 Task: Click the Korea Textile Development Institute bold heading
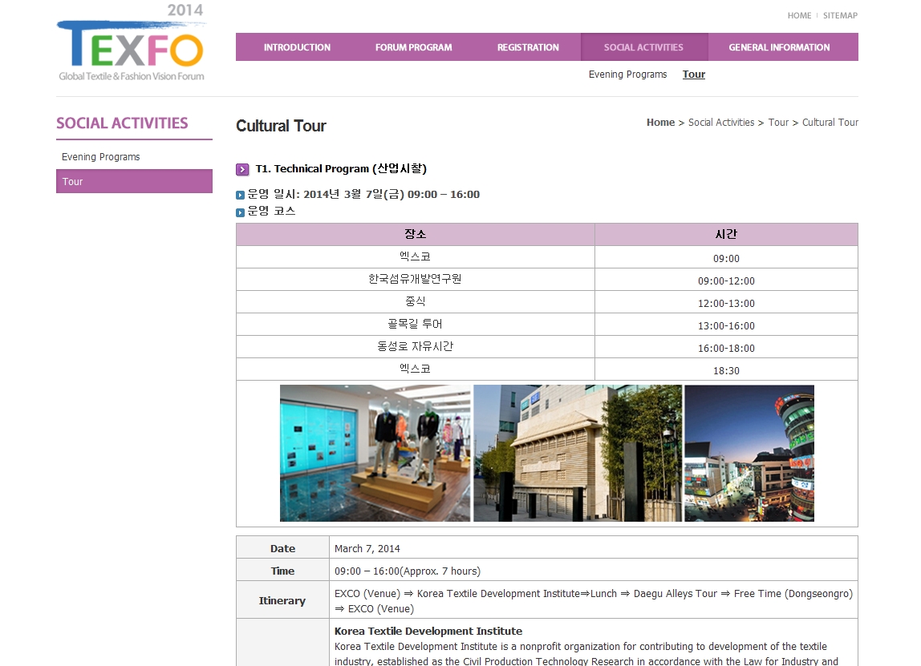pos(428,631)
